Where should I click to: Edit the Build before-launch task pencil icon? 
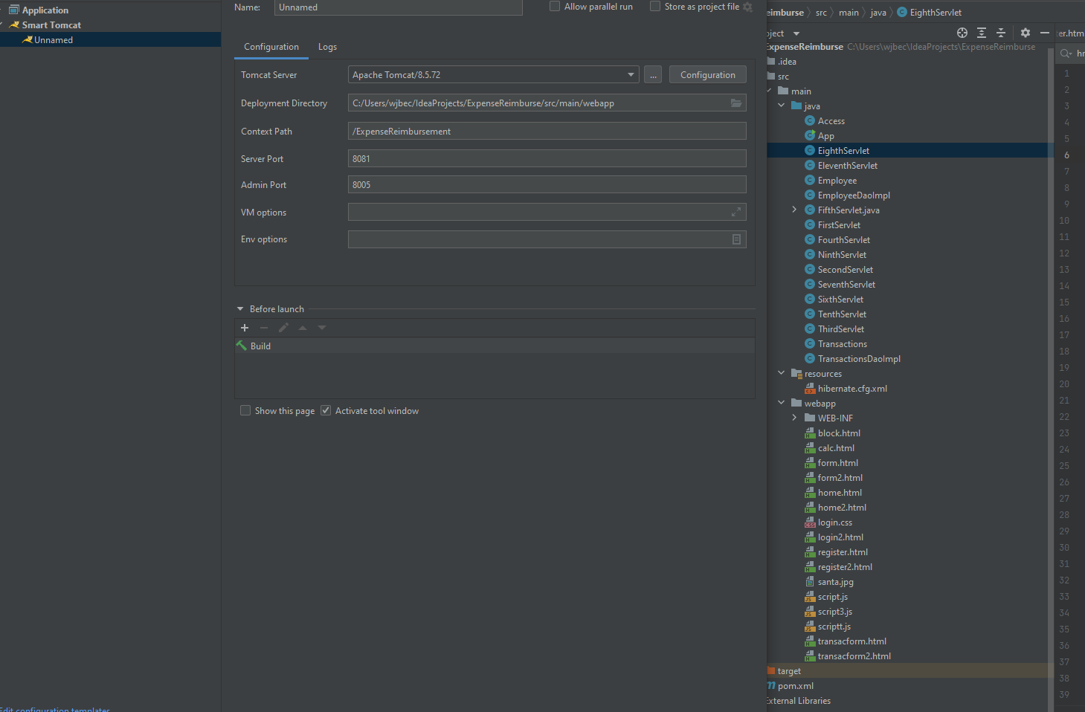[283, 327]
